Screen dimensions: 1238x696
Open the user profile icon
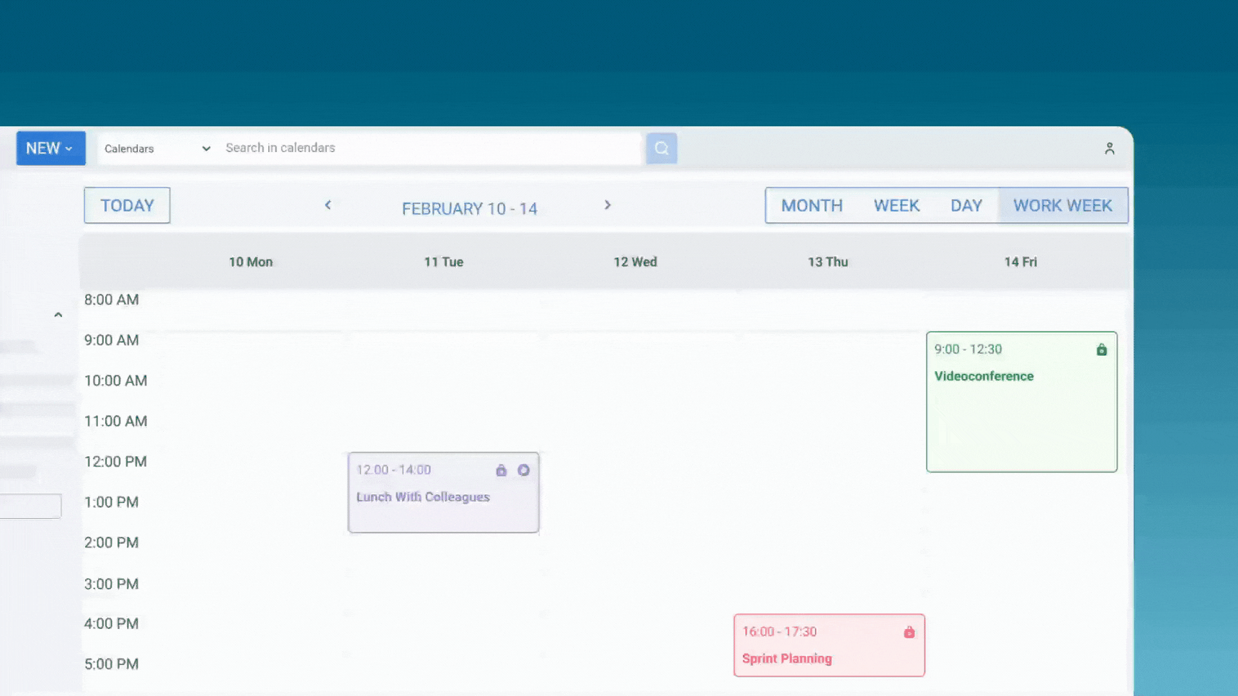point(1109,149)
